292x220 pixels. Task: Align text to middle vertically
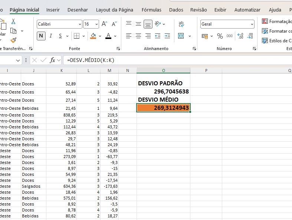[x=138, y=24]
